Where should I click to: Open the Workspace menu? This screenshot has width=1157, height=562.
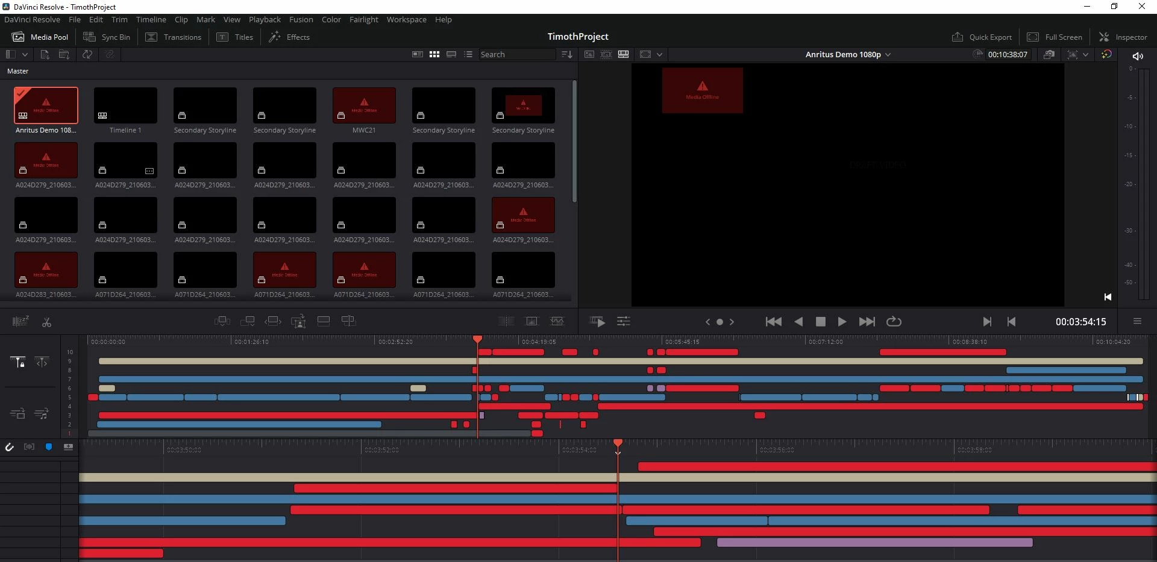click(406, 19)
